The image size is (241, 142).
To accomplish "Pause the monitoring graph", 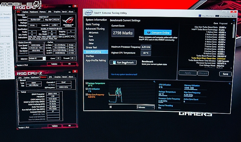I will click(110, 107).
